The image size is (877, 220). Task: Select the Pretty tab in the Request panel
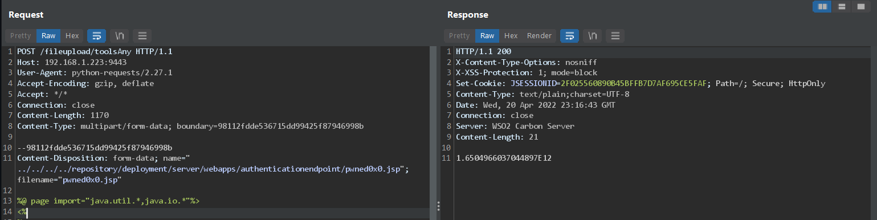coord(21,35)
